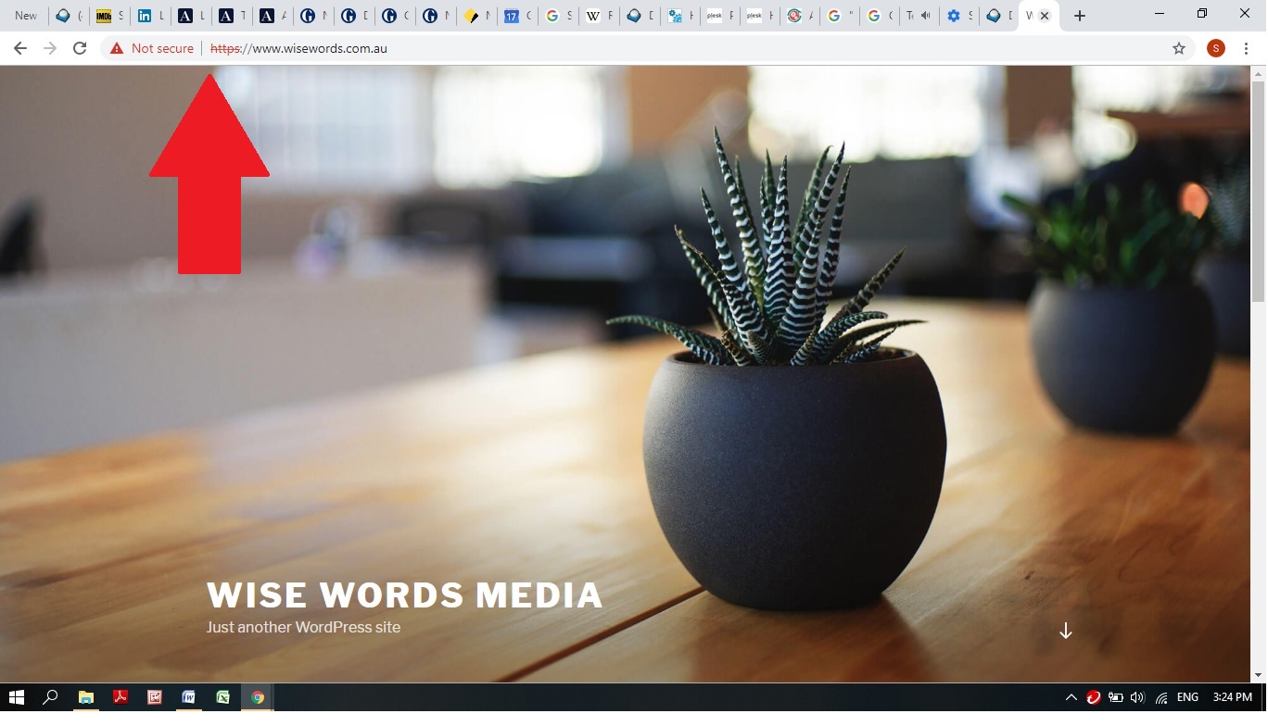The image size is (1268, 726).
Task: Switch to the tab labeled New
Action: (x=26, y=16)
